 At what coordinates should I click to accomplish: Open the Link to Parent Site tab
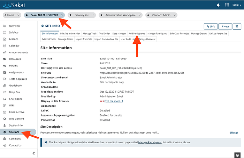[x=218, y=34]
